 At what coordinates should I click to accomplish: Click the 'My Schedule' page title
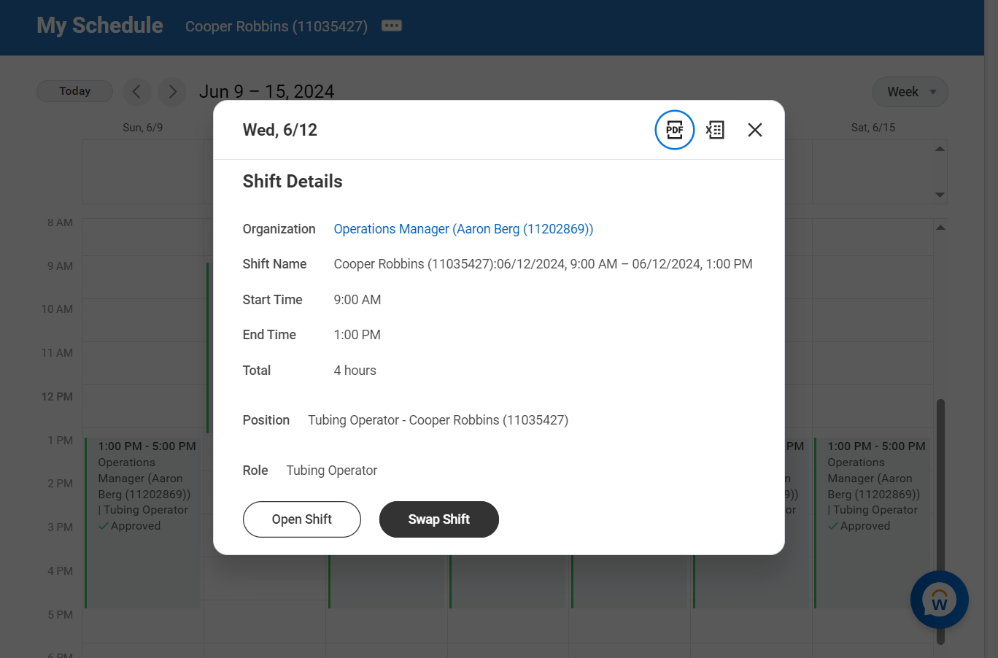tap(100, 26)
